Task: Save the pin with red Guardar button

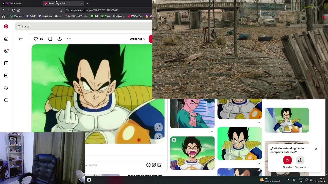Action: click(288, 160)
